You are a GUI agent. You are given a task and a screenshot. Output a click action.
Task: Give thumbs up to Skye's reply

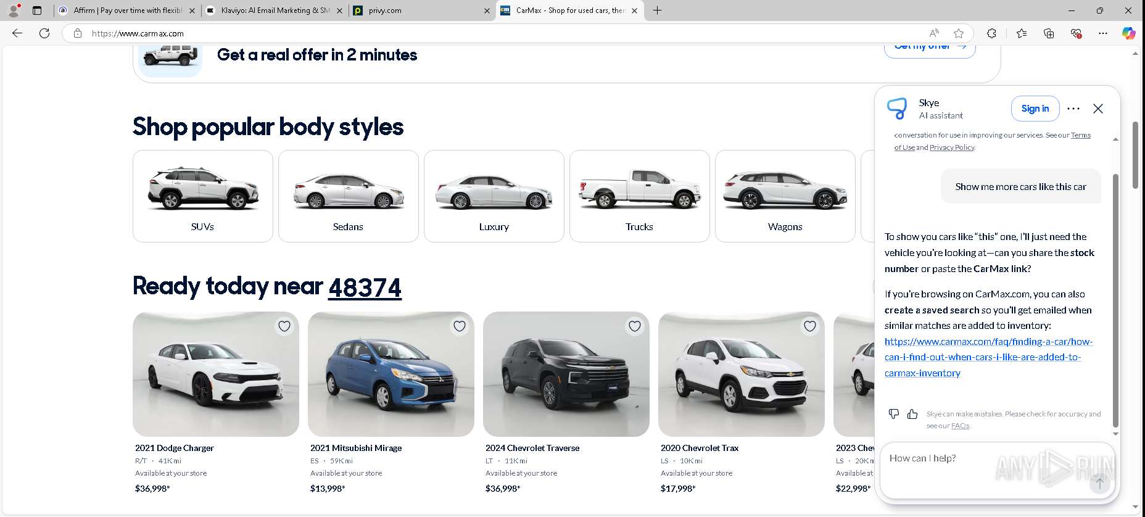tap(912, 414)
